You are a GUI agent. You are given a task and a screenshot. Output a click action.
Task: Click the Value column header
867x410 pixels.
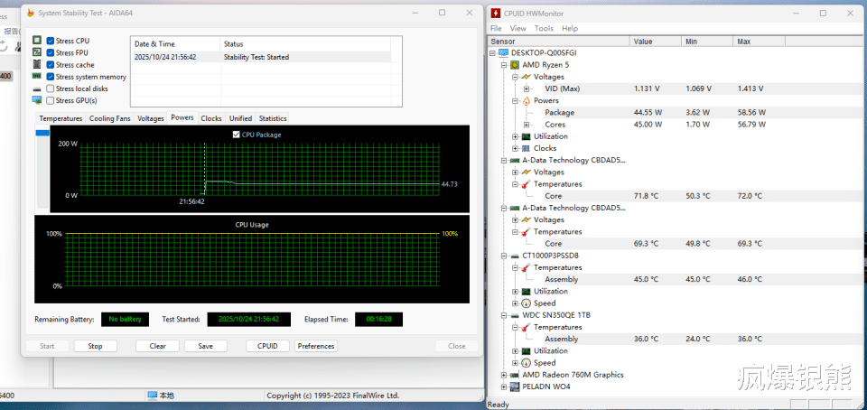coord(656,42)
